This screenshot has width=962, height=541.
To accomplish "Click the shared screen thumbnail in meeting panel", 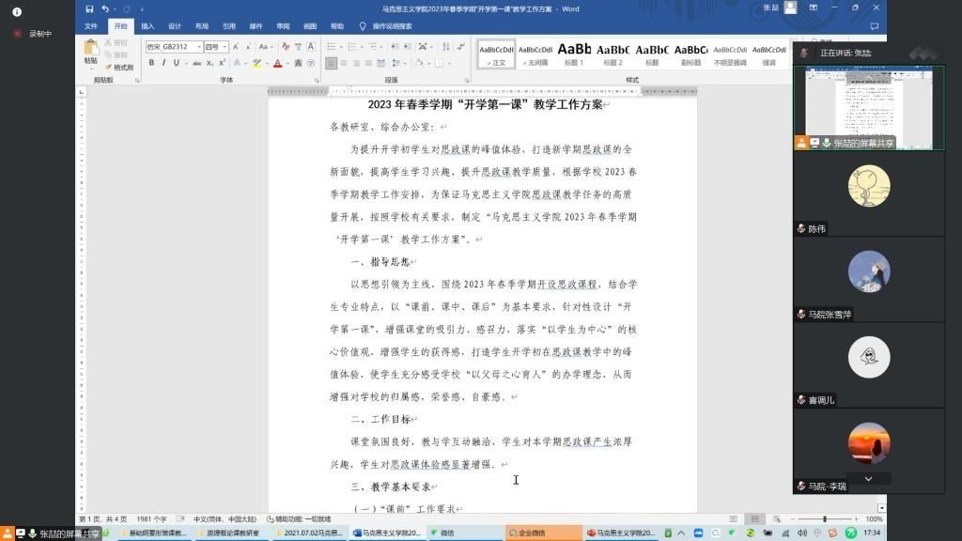I will pyautogui.click(x=869, y=108).
